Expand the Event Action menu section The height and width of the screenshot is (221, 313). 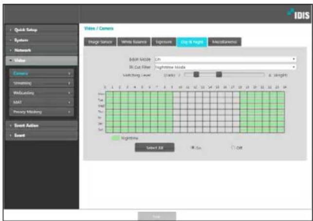coord(41,126)
